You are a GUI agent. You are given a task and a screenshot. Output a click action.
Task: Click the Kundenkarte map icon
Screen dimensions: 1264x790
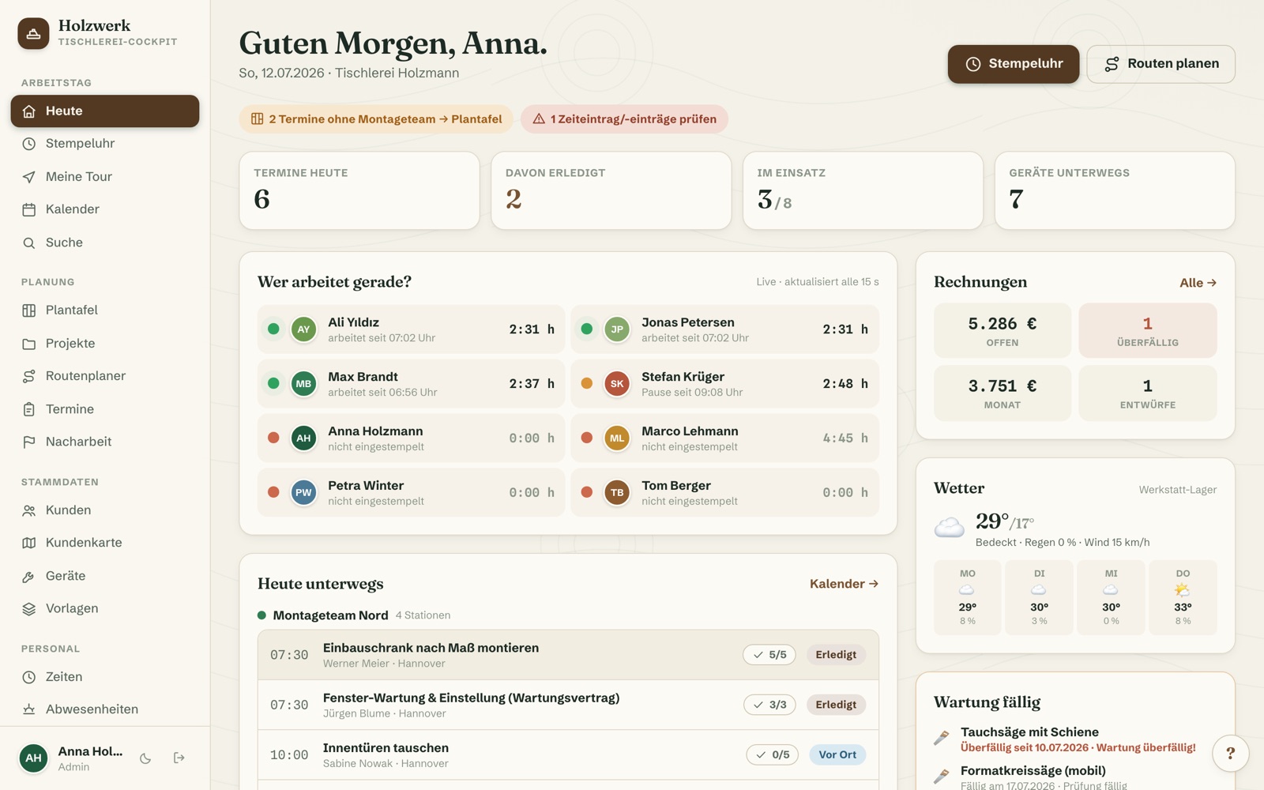[x=29, y=543]
